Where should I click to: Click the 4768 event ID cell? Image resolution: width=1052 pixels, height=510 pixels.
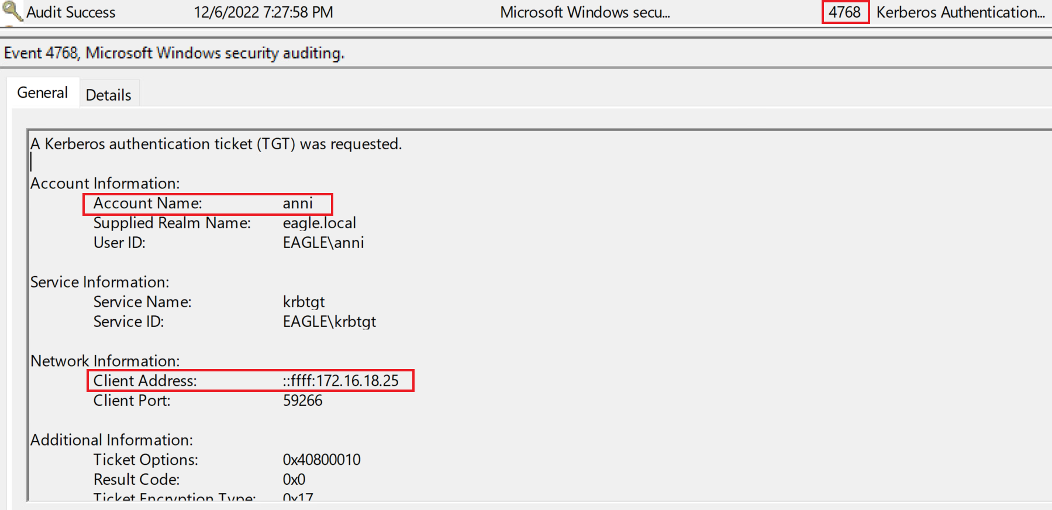[844, 12]
